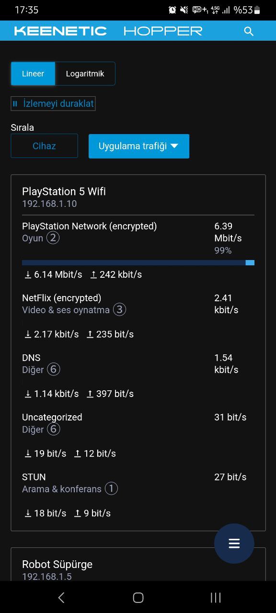Open the Robot Süpürge device entry

click(x=57, y=564)
